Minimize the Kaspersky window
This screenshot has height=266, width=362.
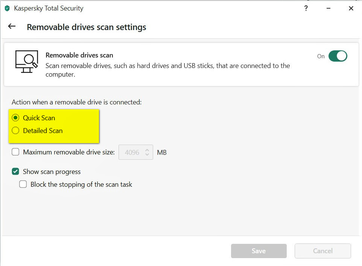click(328, 8)
